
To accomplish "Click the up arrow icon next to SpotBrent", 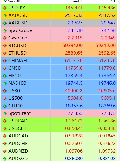I will 5,113.
